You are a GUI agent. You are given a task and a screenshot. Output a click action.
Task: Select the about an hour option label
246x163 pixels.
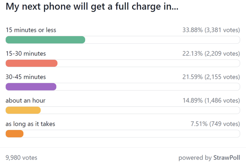(x=25, y=100)
